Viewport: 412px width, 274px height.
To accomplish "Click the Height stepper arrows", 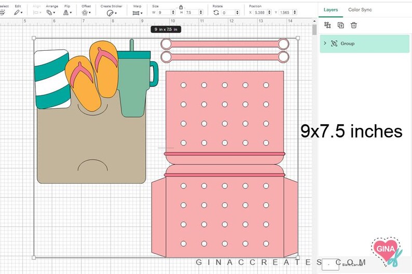I will tap(201, 12).
